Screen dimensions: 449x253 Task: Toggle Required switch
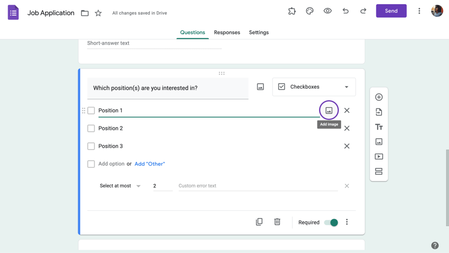331,223
